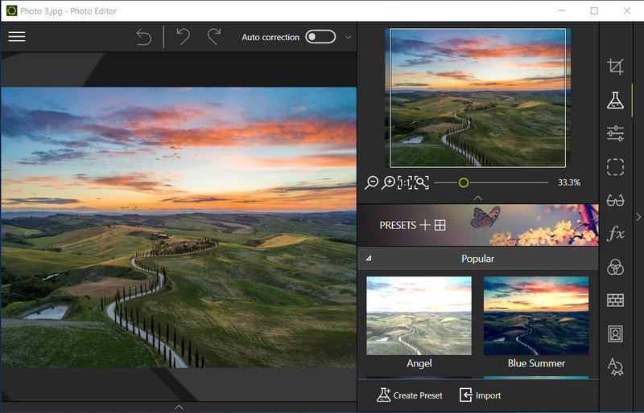The height and width of the screenshot is (413, 644).
Task: Open the fx effects panel
Action: pos(615,234)
